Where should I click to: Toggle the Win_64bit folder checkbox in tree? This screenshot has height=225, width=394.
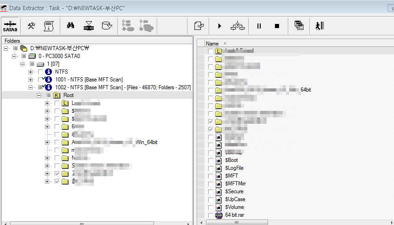[57, 142]
